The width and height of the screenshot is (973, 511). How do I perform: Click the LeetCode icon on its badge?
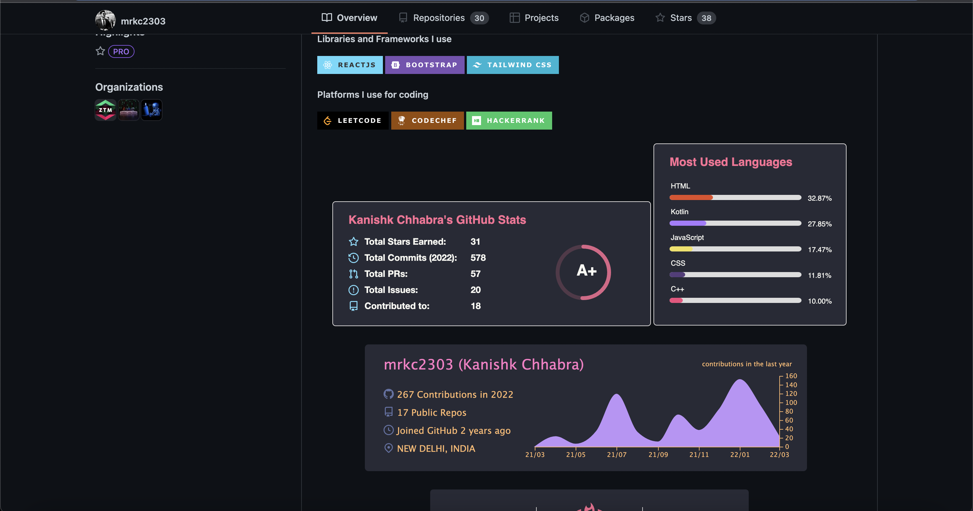pos(328,120)
